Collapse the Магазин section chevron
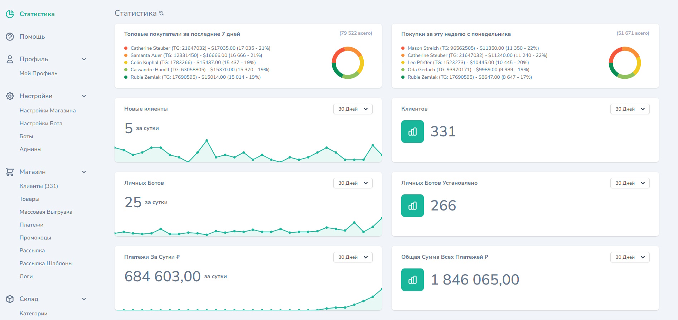This screenshot has height=320, width=678. pyautogui.click(x=84, y=172)
